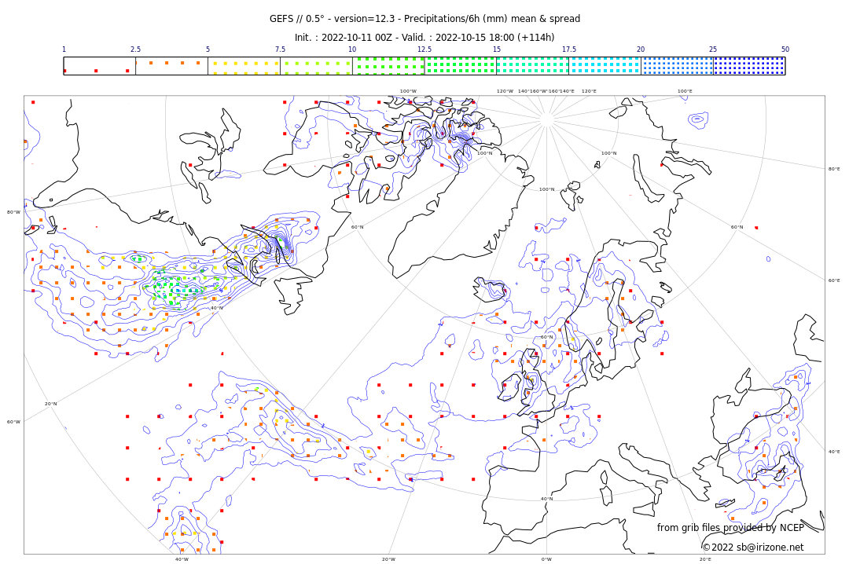Click legend value "12.5"
849x564 pixels.
tap(424, 49)
